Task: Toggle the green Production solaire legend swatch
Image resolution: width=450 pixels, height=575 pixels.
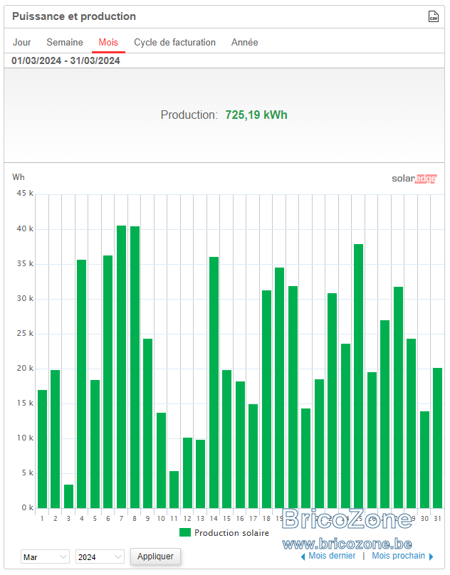Action: [x=185, y=532]
